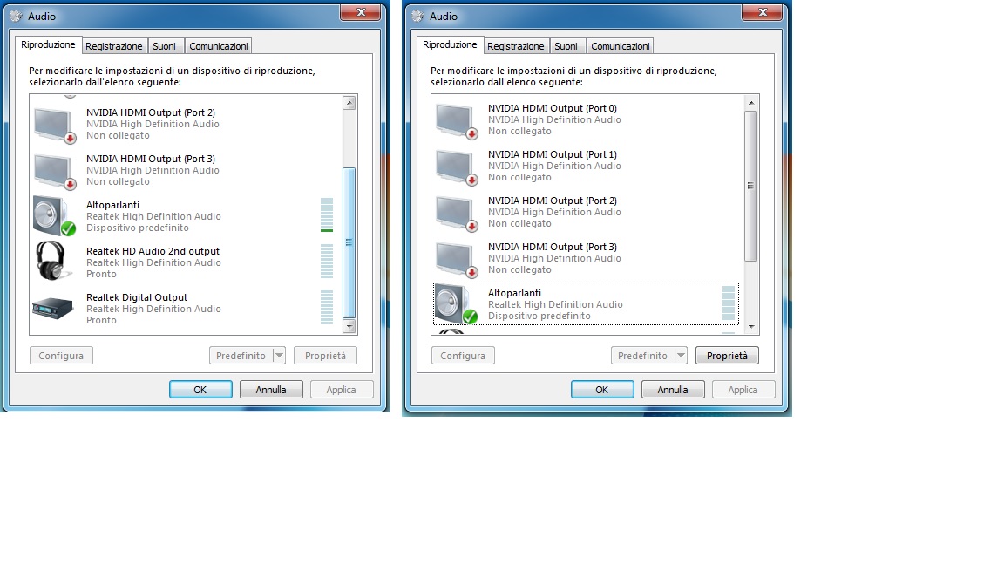This screenshot has height=565, width=1004.
Task: Open Suoni tab in right window
Action: 566,46
